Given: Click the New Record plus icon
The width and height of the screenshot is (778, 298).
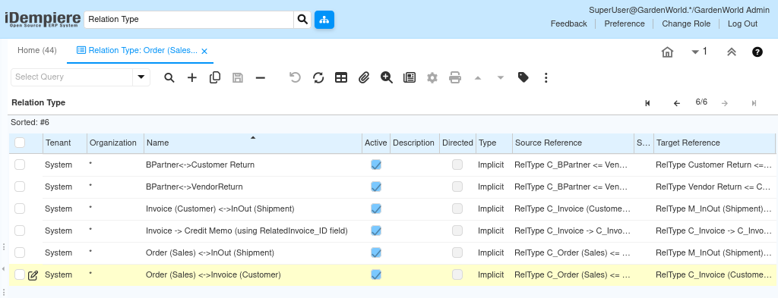Looking at the screenshot, I should coord(192,77).
